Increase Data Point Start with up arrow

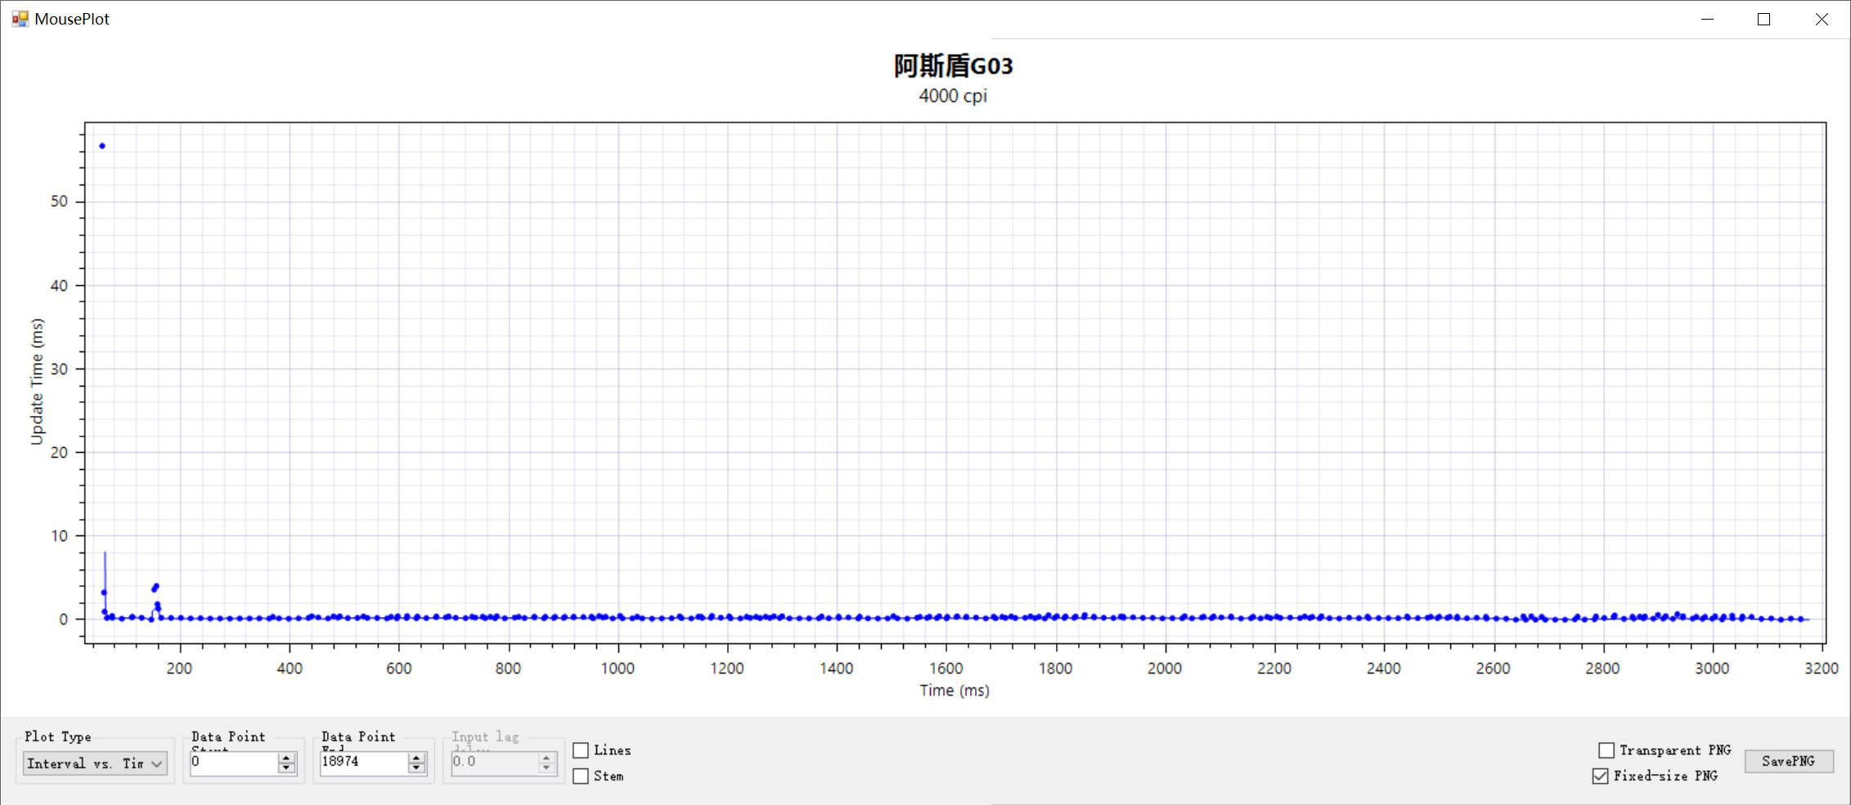[x=286, y=758]
